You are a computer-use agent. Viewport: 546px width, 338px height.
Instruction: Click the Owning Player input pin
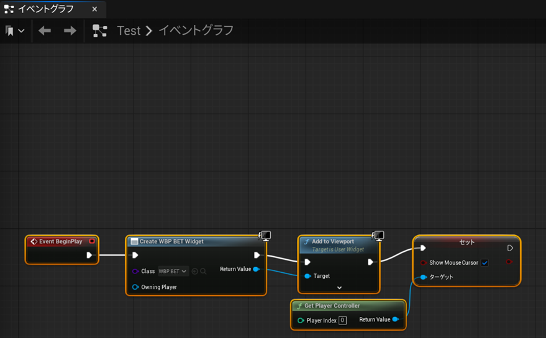(x=135, y=287)
